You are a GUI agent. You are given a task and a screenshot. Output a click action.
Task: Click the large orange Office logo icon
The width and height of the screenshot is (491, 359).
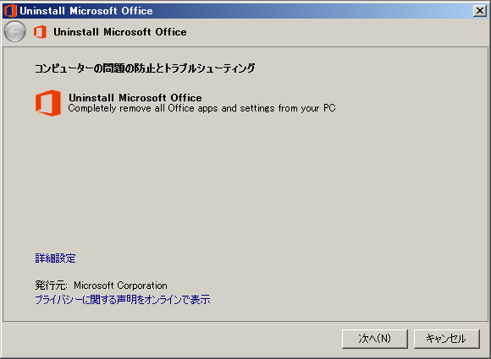(48, 103)
